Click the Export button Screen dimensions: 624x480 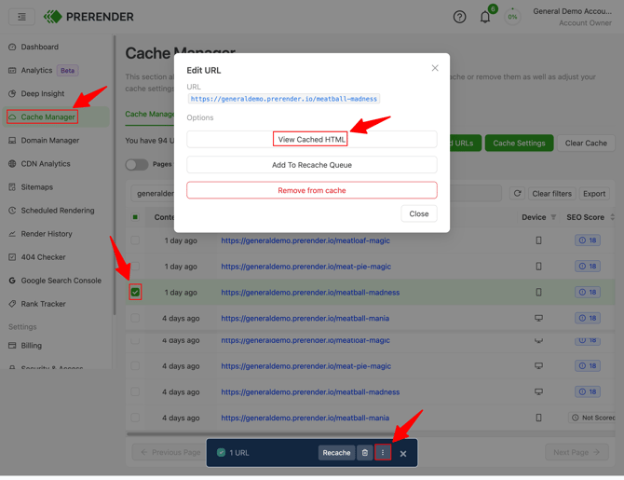pyautogui.click(x=594, y=194)
